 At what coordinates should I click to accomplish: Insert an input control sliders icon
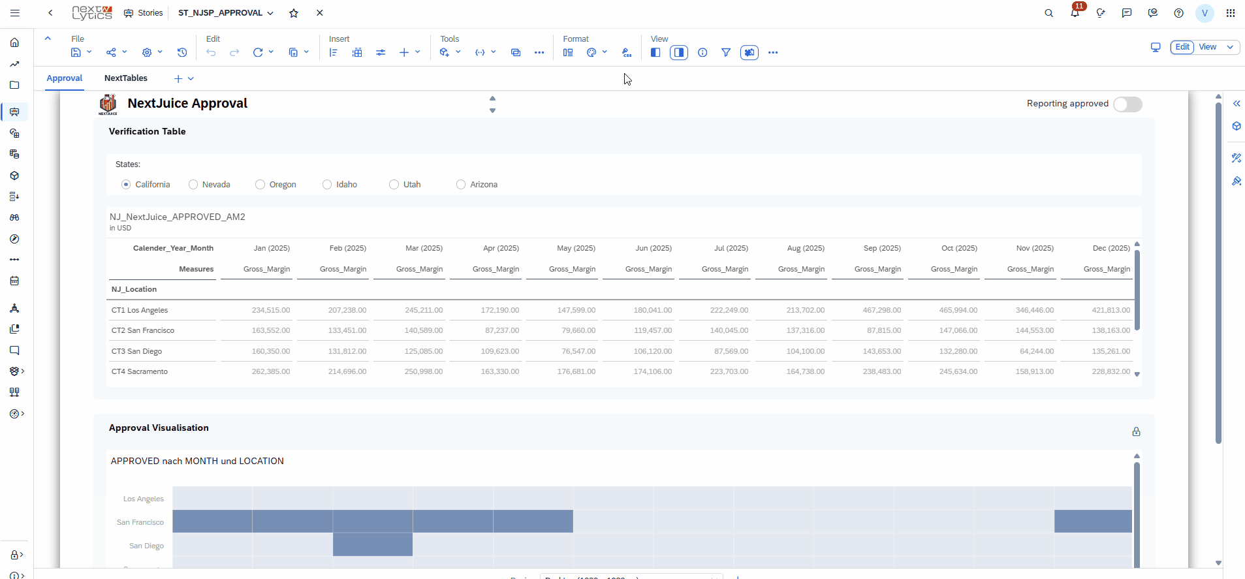tap(381, 52)
